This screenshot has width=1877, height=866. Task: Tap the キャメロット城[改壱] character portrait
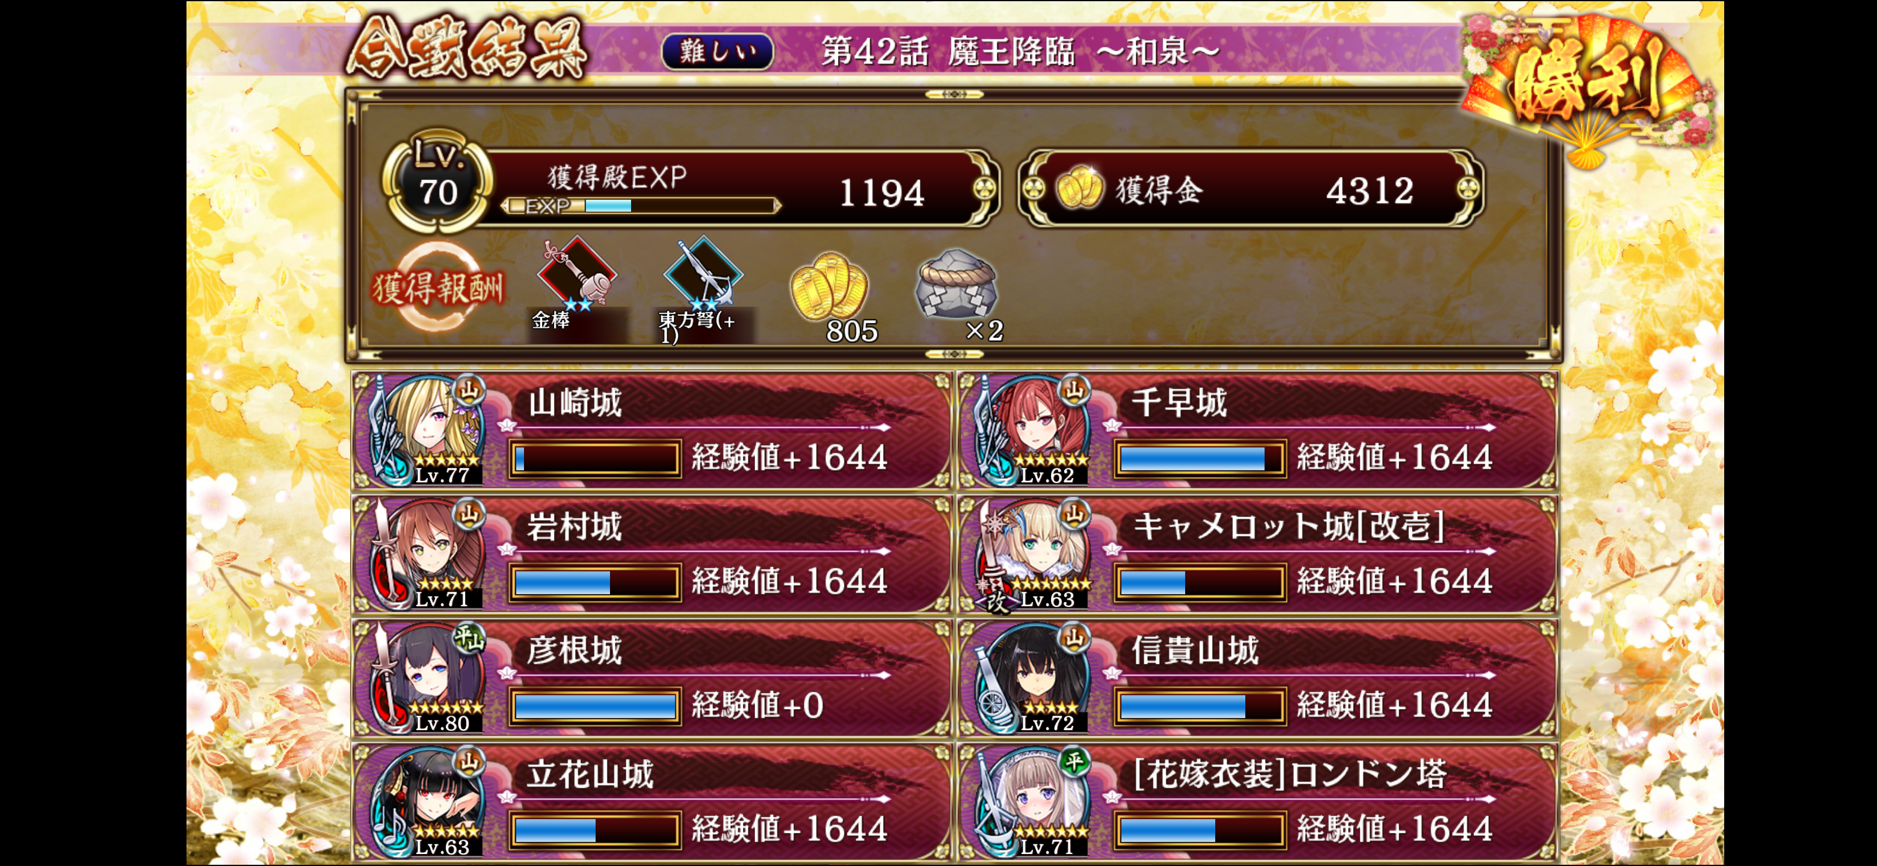coord(1033,554)
